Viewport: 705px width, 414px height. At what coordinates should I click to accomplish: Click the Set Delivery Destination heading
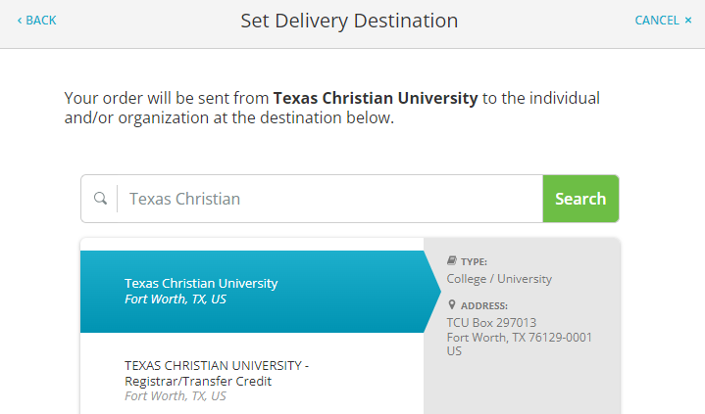349,21
